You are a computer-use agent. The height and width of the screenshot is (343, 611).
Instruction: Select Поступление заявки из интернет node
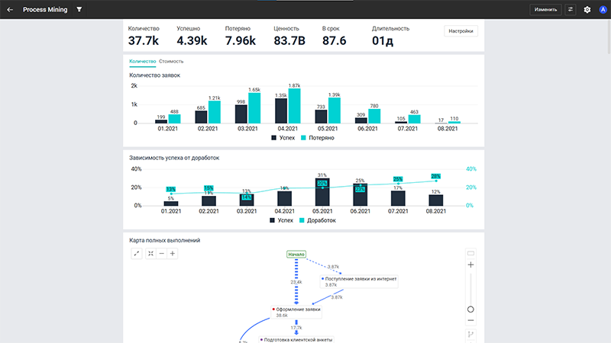[x=359, y=281]
